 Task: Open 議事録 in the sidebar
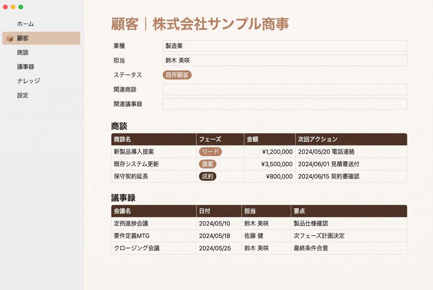(x=26, y=67)
